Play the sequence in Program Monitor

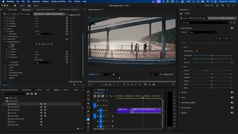(132, 85)
